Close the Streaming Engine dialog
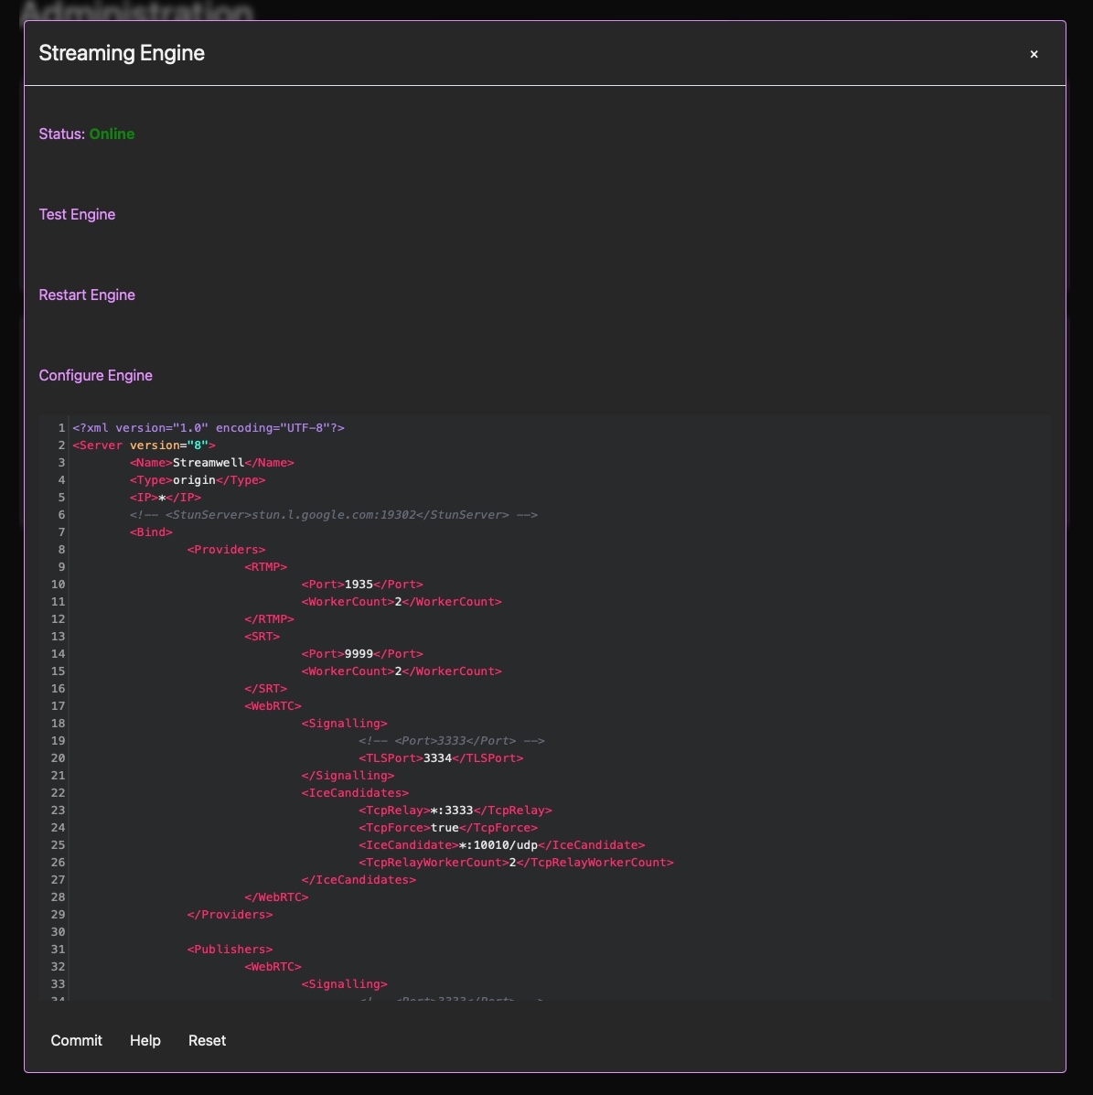 (x=1034, y=54)
